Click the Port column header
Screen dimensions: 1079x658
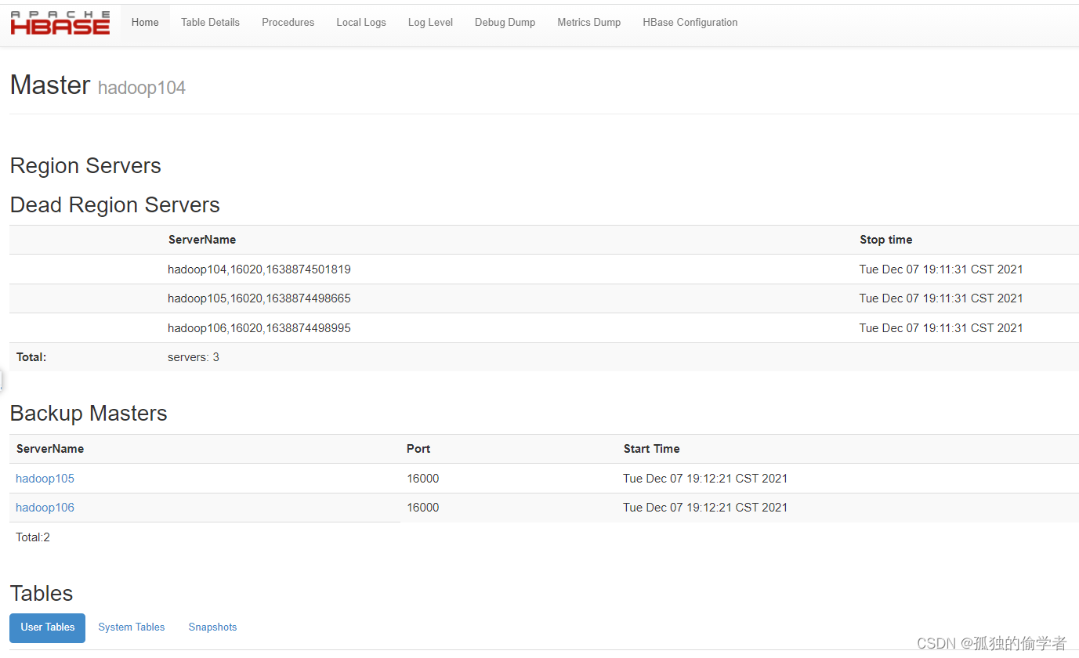(x=418, y=449)
